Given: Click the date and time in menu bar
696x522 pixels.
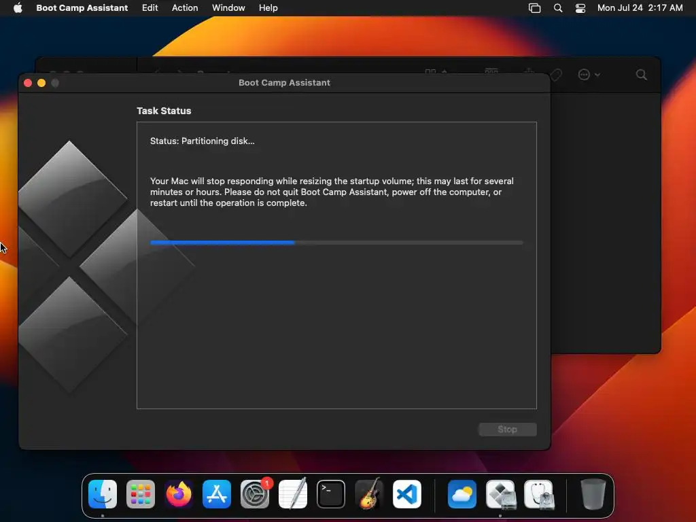Looking at the screenshot, I should 640,8.
